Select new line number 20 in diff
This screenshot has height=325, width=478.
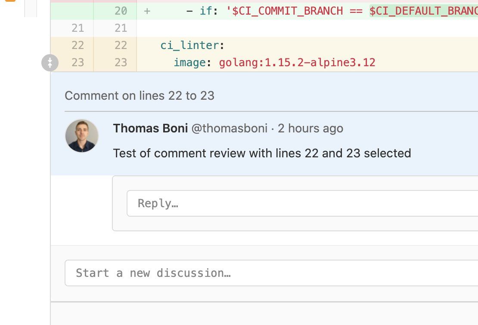coord(121,11)
